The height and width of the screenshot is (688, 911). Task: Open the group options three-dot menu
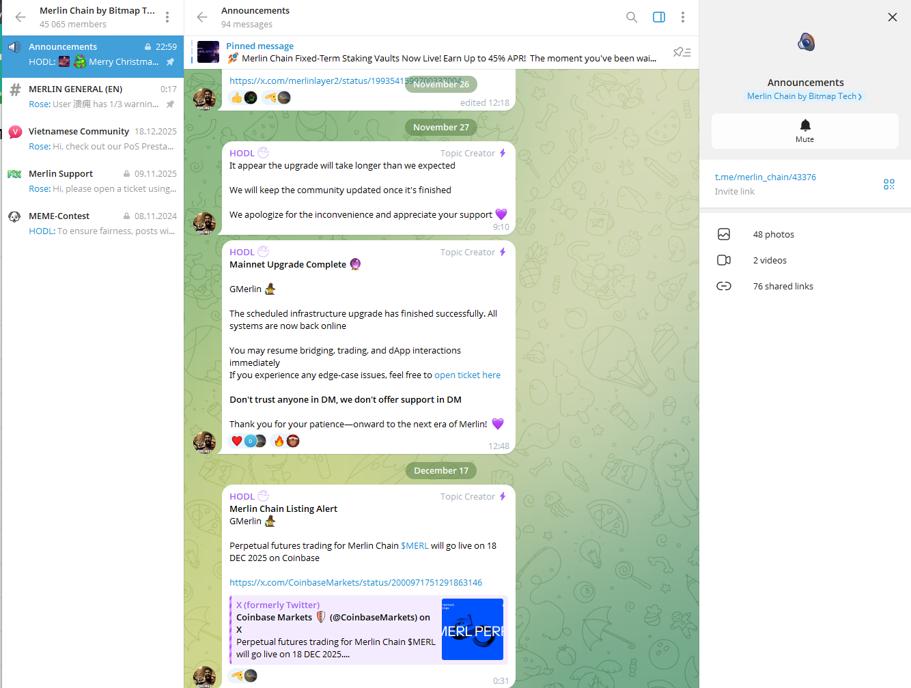[167, 17]
